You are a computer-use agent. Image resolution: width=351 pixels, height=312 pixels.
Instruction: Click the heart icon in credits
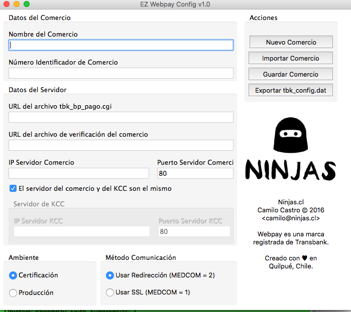click(x=304, y=258)
